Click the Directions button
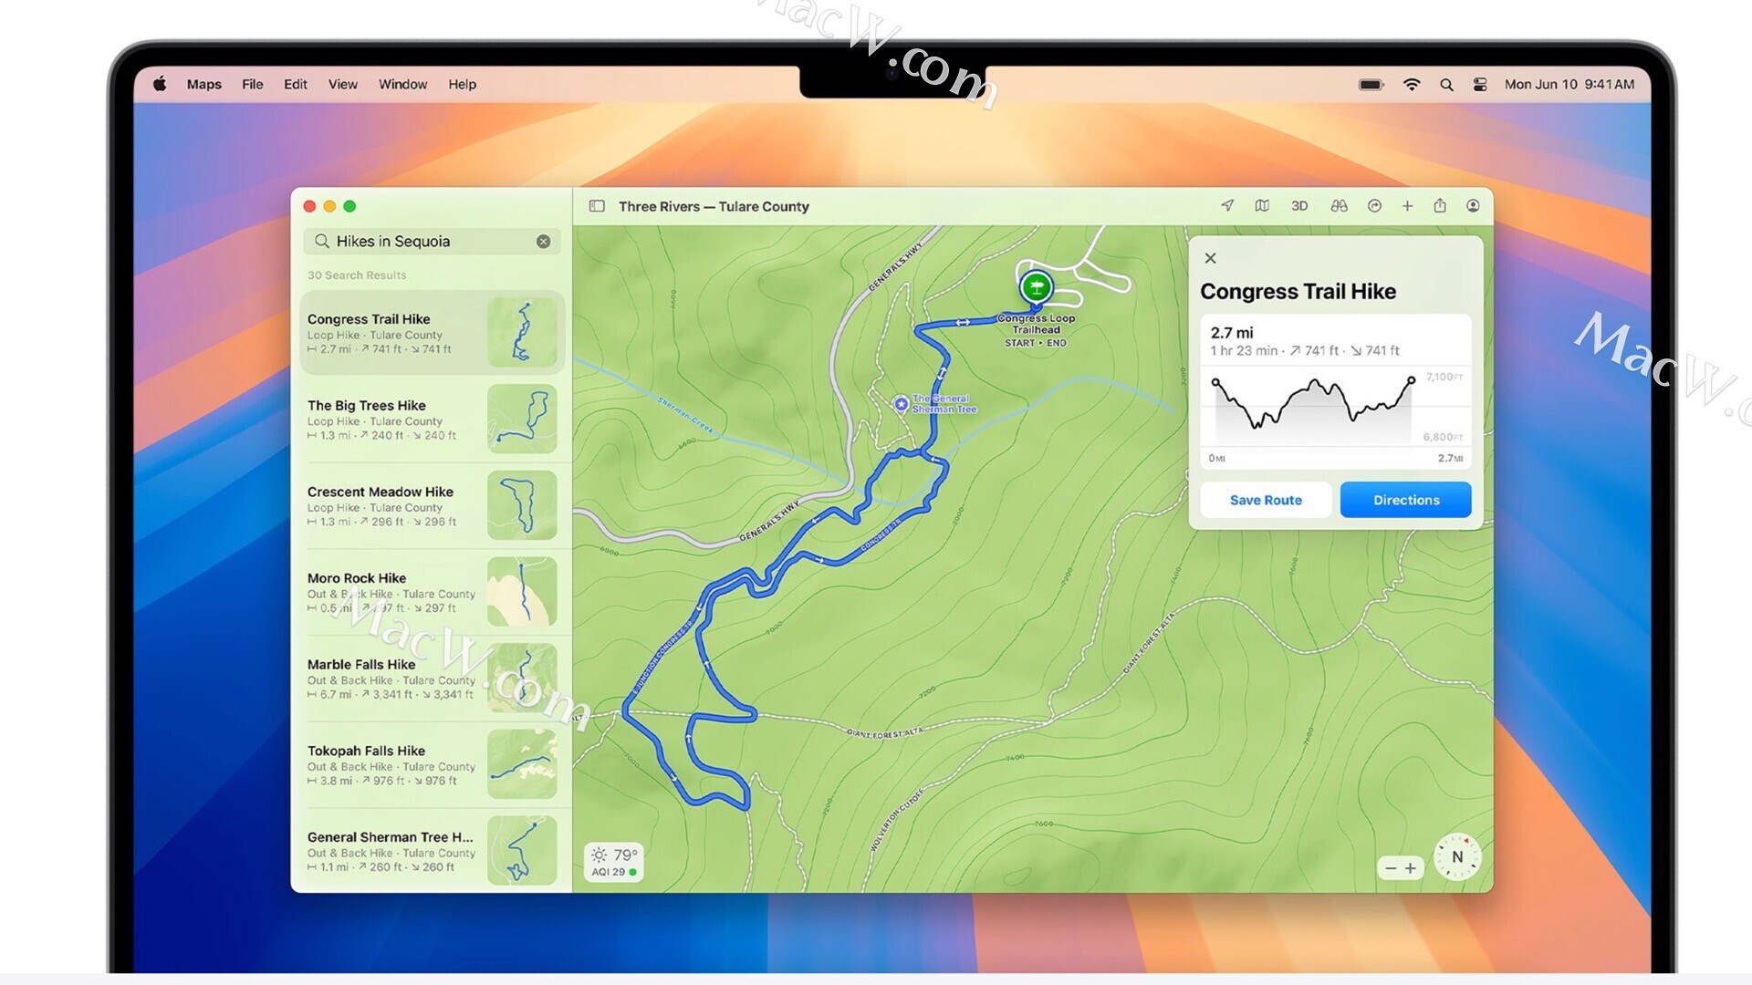Screen dimensions: 1752x985 (1405, 500)
